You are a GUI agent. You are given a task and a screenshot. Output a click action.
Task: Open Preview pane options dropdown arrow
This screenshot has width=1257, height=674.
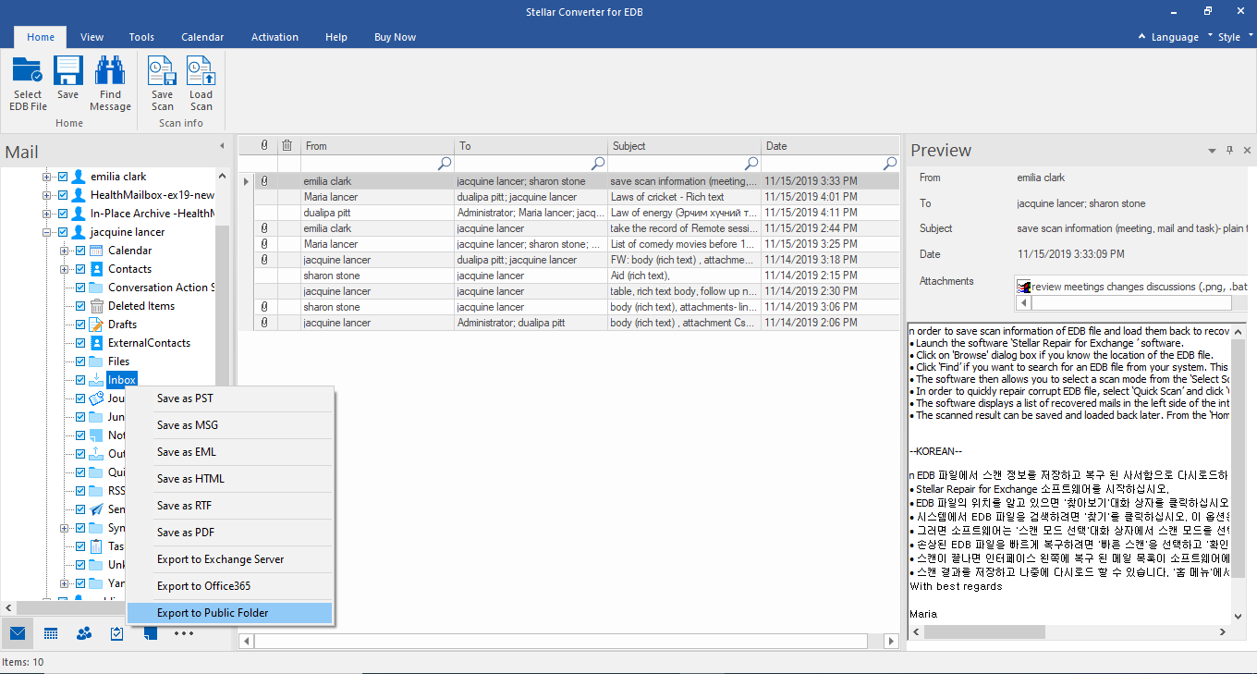coord(1212,151)
